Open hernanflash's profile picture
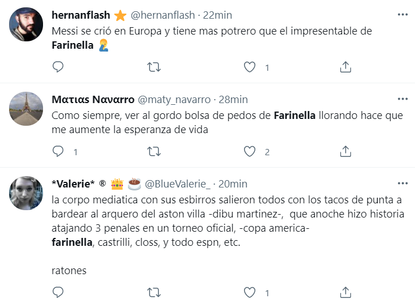415x307 pixels. [x=26, y=24]
